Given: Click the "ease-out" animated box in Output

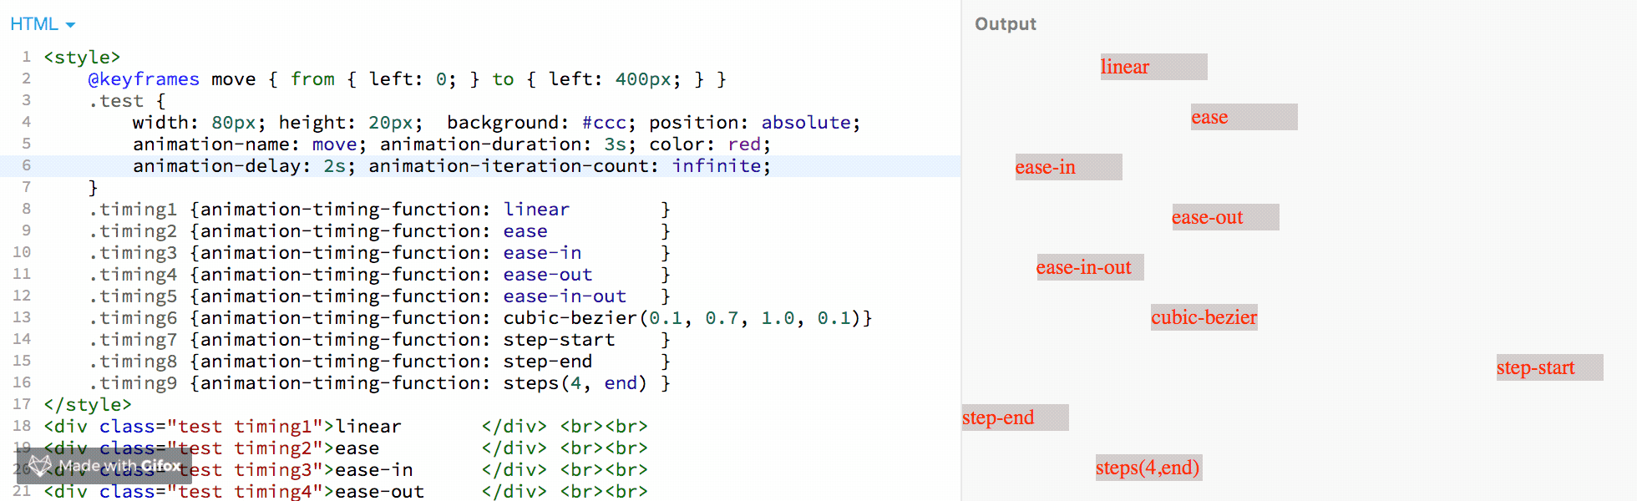Looking at the screenshot, I should [1224, 217].
